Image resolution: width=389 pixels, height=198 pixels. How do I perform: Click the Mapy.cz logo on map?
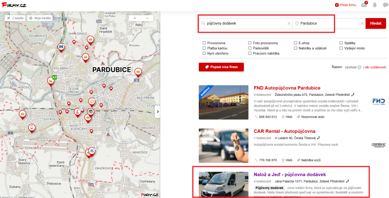coord(150,195)
